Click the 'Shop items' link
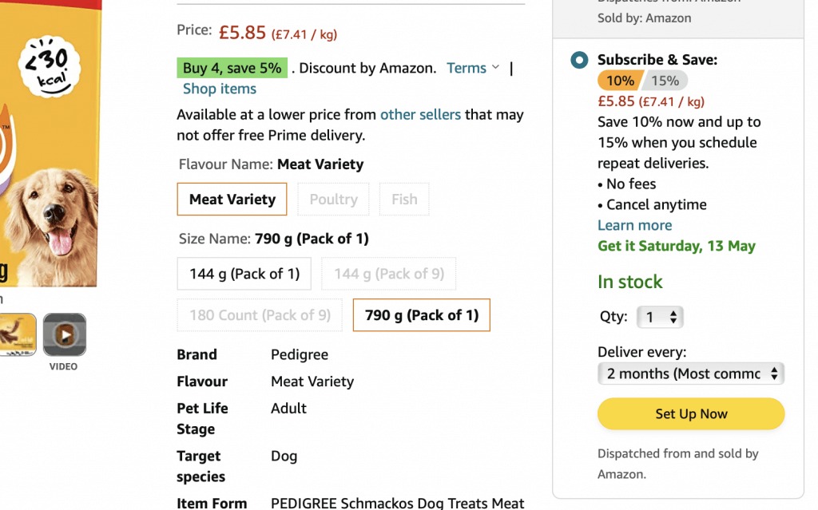 [219, 89]
